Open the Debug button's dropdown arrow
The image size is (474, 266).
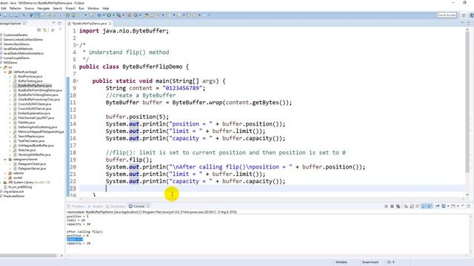(104, 15)
